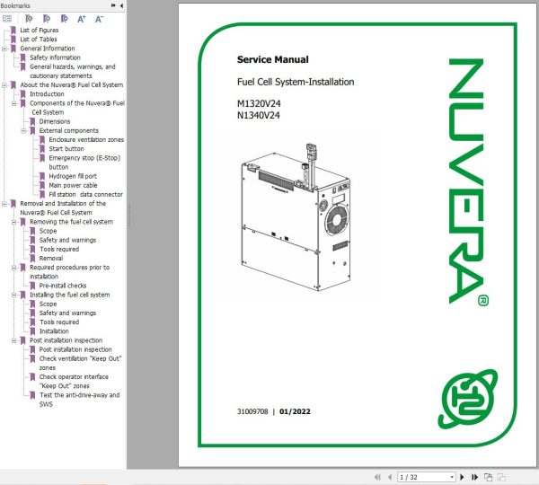This screenshot has width=539, height=485.
Task: Open the Introduction bookmark
Action: click(x=47, y=93)
